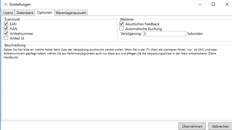Minimize the Einstellungen window
Image resolution: width=232 pixels, height=130 pixels.
199,4
